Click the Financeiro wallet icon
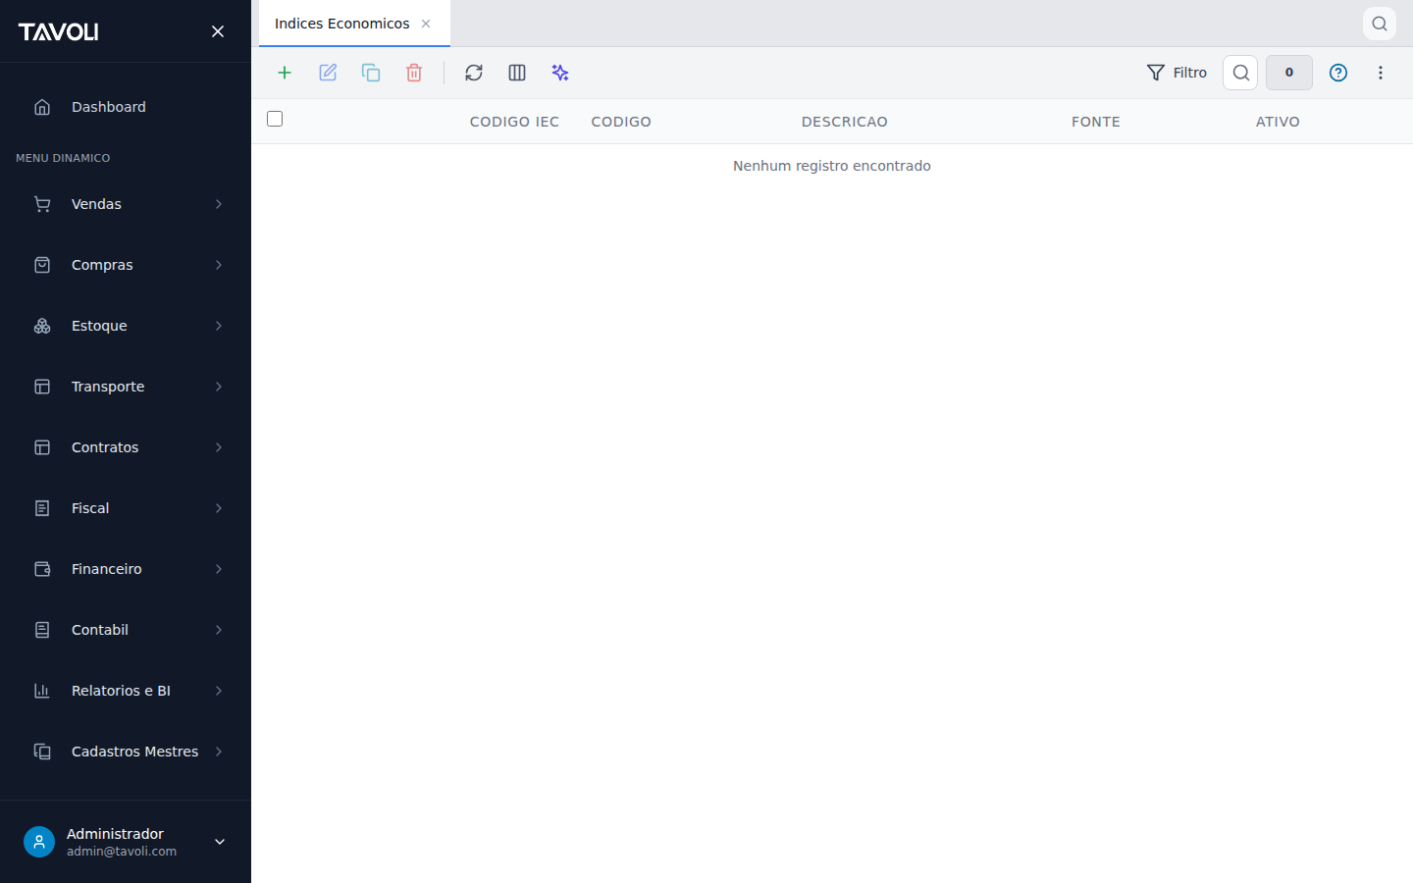Image resolution: width=1413 pixels, height=883 pixels. pyautogui.click(x=42, y=569)
